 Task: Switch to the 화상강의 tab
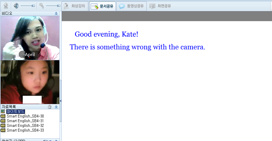pos(75,6)
